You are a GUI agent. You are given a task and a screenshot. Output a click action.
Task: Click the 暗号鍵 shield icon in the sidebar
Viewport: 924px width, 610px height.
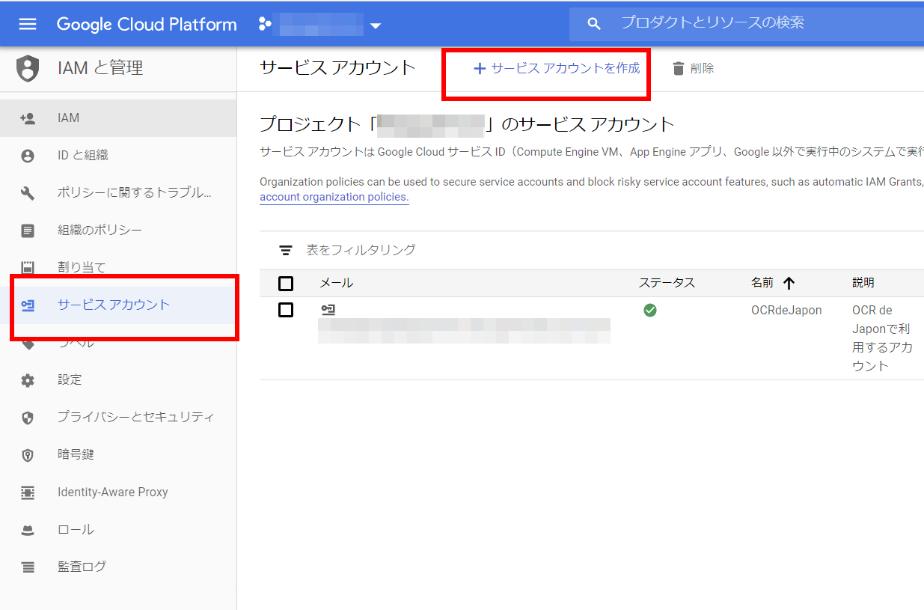[28, 455]
